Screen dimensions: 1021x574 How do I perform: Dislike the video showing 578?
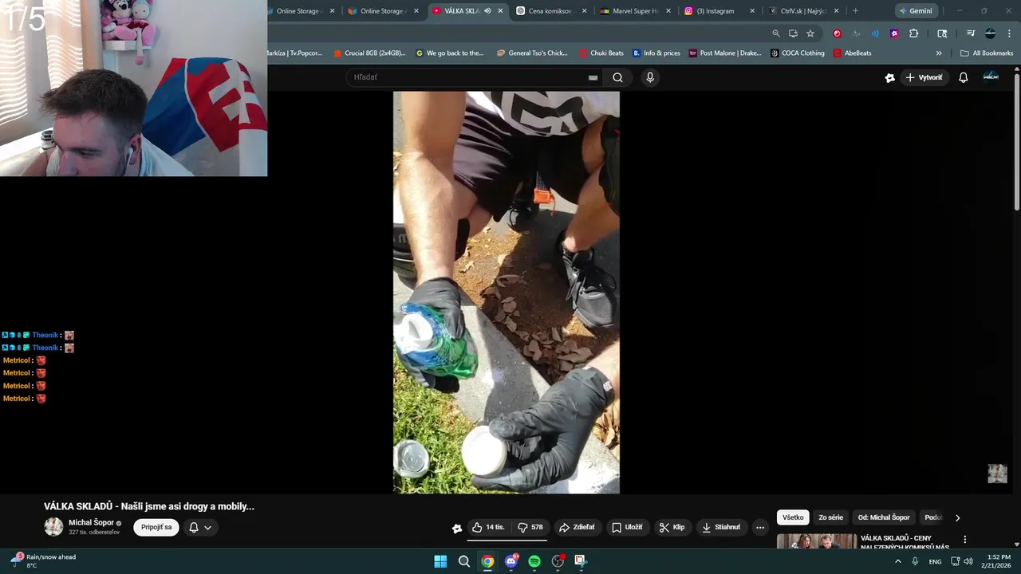point(530,527)
